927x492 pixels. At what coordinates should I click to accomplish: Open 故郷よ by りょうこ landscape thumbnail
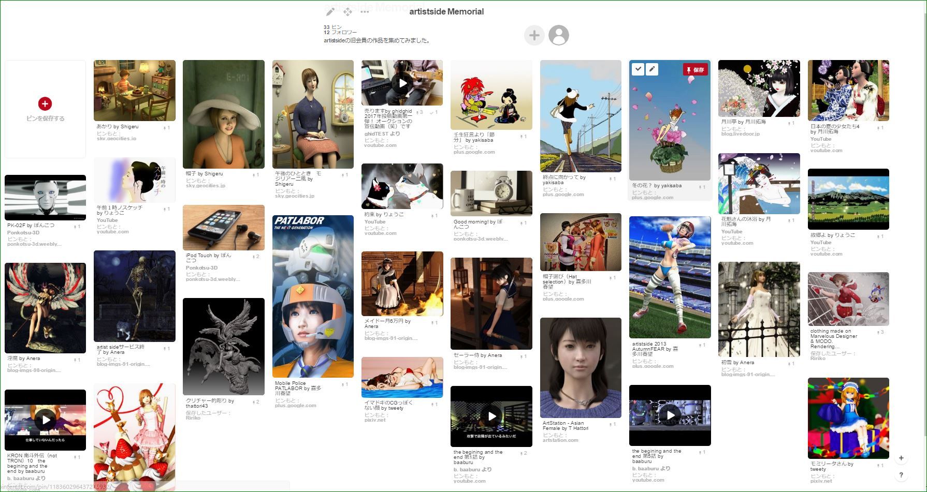pos(848,199)
